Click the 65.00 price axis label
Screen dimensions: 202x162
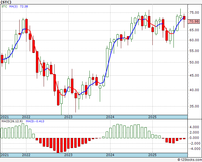tap(194, 30)
